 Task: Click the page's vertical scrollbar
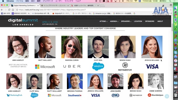172,27
